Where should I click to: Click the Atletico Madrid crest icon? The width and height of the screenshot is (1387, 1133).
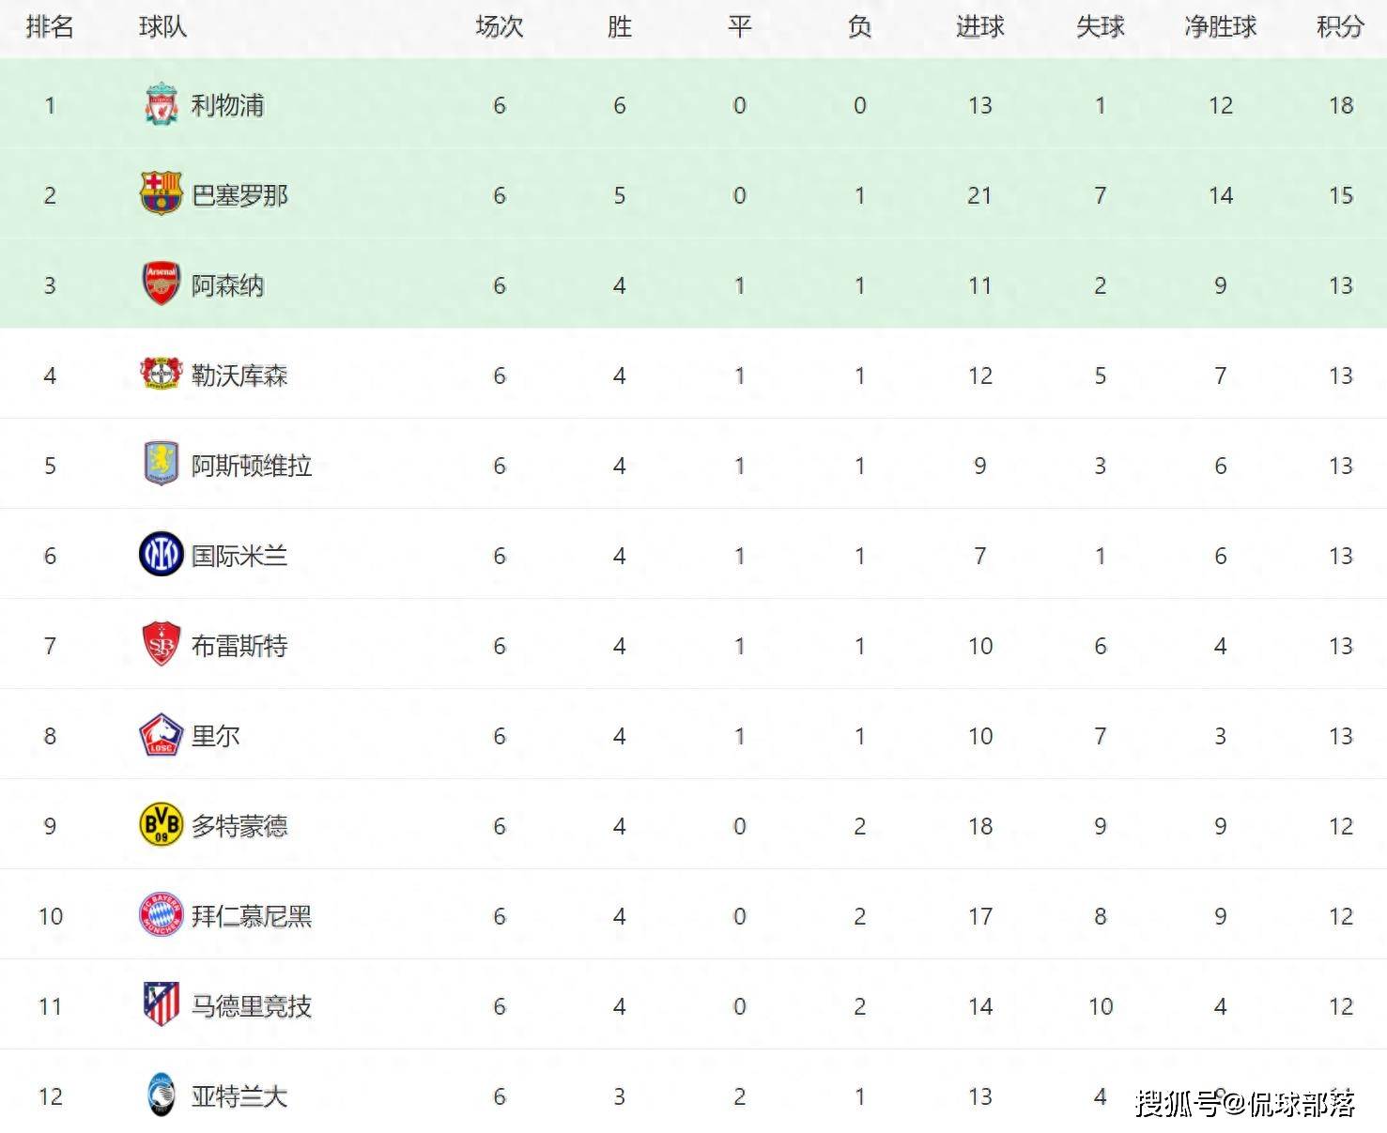click(x=161, y=1005)
